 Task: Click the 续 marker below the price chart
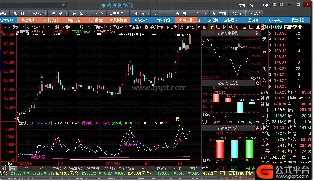17,119
